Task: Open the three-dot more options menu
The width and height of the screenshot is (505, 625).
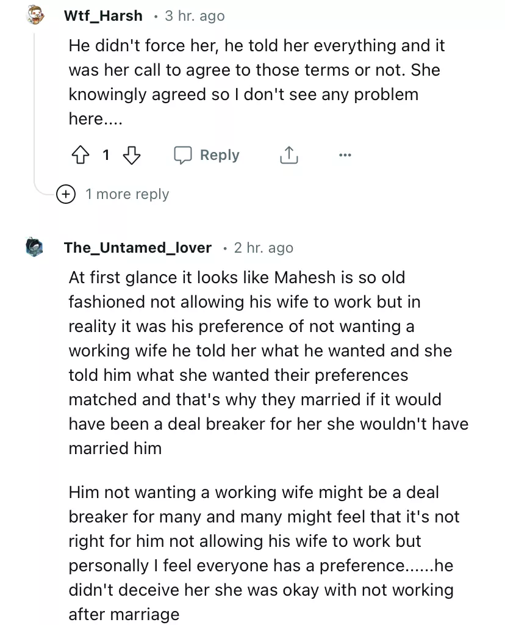Action: [x=345, y=156]
